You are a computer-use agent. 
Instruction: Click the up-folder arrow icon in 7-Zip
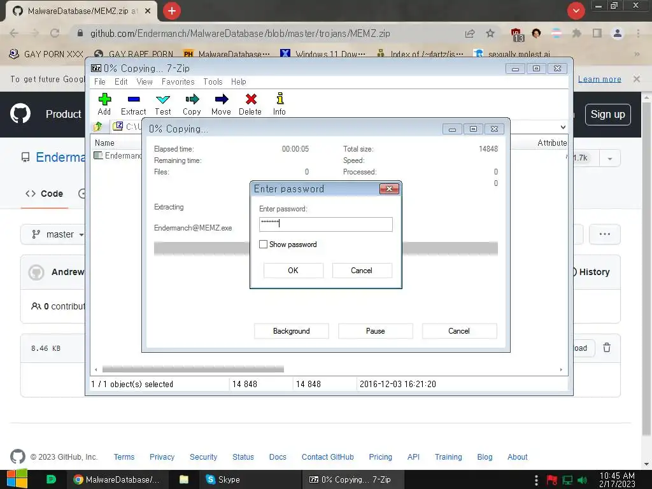(98, 127)
